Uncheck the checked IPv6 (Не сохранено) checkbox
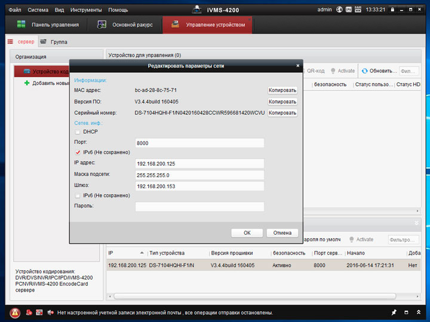430x322 pixels. (77, 152)
